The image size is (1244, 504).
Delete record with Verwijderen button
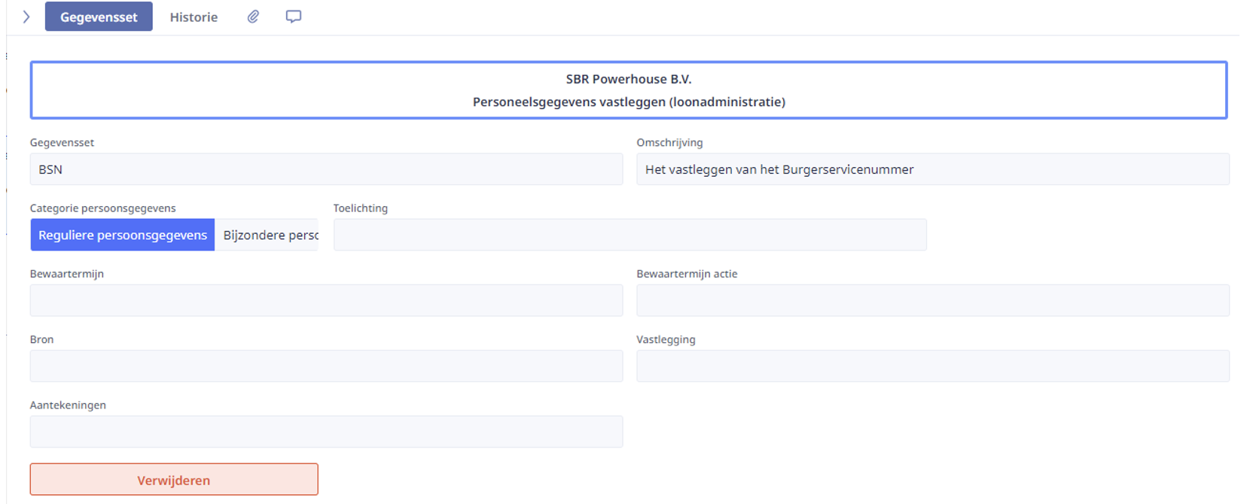(174, 479)
